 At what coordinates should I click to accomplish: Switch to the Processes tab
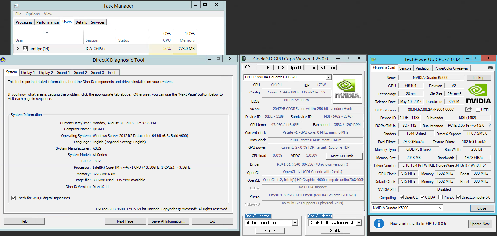pos(24,22)
